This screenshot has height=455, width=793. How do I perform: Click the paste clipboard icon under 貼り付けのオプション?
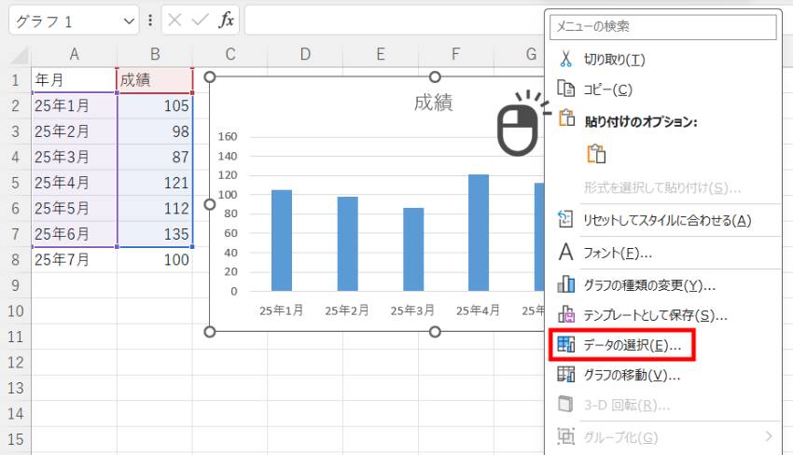point(596,153)
